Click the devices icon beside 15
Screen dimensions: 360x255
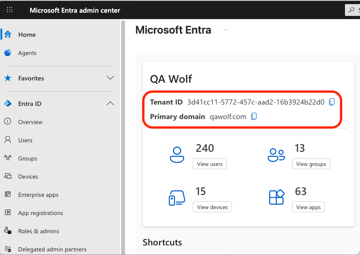pos(177,198)
